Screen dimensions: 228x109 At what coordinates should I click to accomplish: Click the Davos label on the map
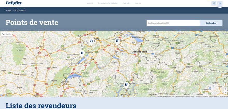(x=145, y=63)
